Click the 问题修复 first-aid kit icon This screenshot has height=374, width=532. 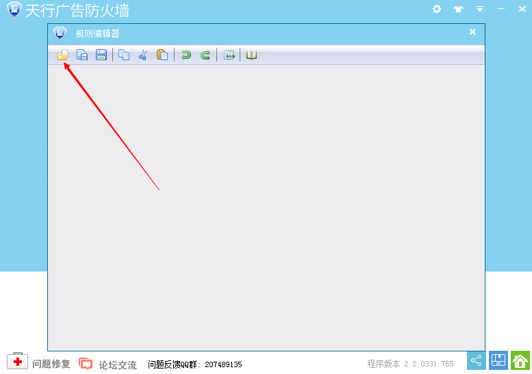[x=17, y=362]
